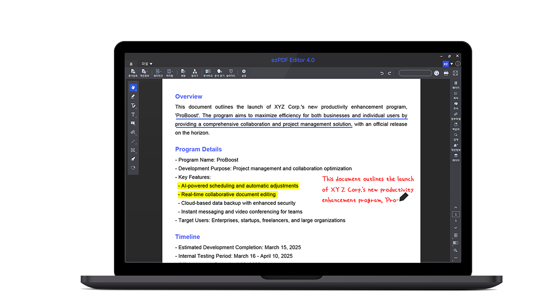This screenshot has height=292, width=549.
Task: Choose the text edit tool with pencil
Action: (x=133, y=105)
